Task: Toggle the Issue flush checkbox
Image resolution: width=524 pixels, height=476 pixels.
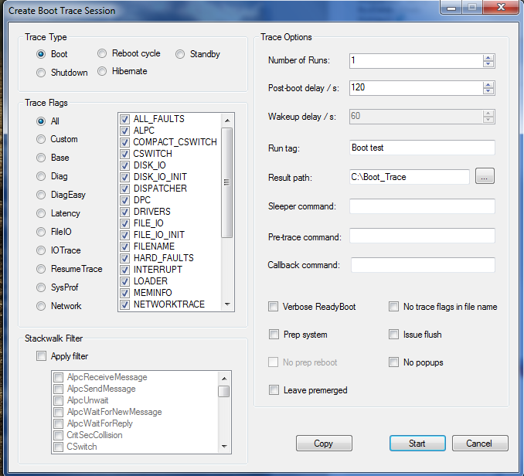Action: [x=393, y=335]
